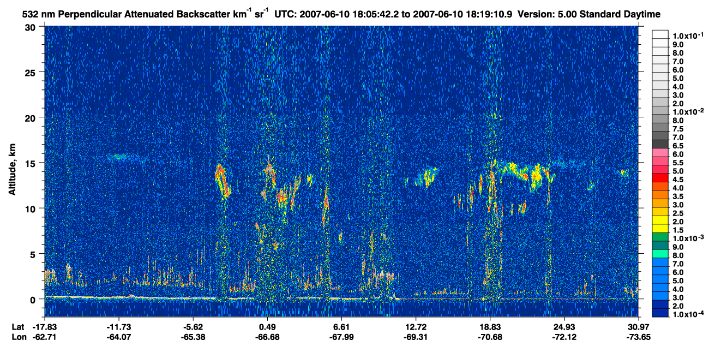Click longitude value -66.68
This screenshot has width=709, height=364.
[x=267, y=337]
